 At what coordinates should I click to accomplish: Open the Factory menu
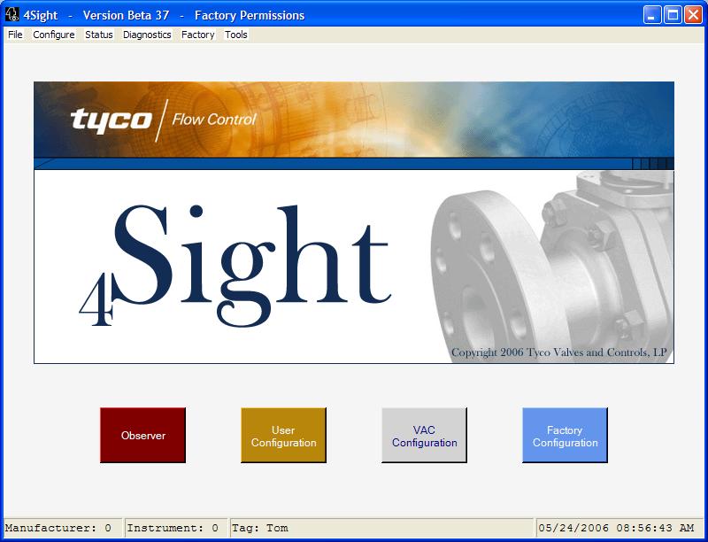point(197,35)
